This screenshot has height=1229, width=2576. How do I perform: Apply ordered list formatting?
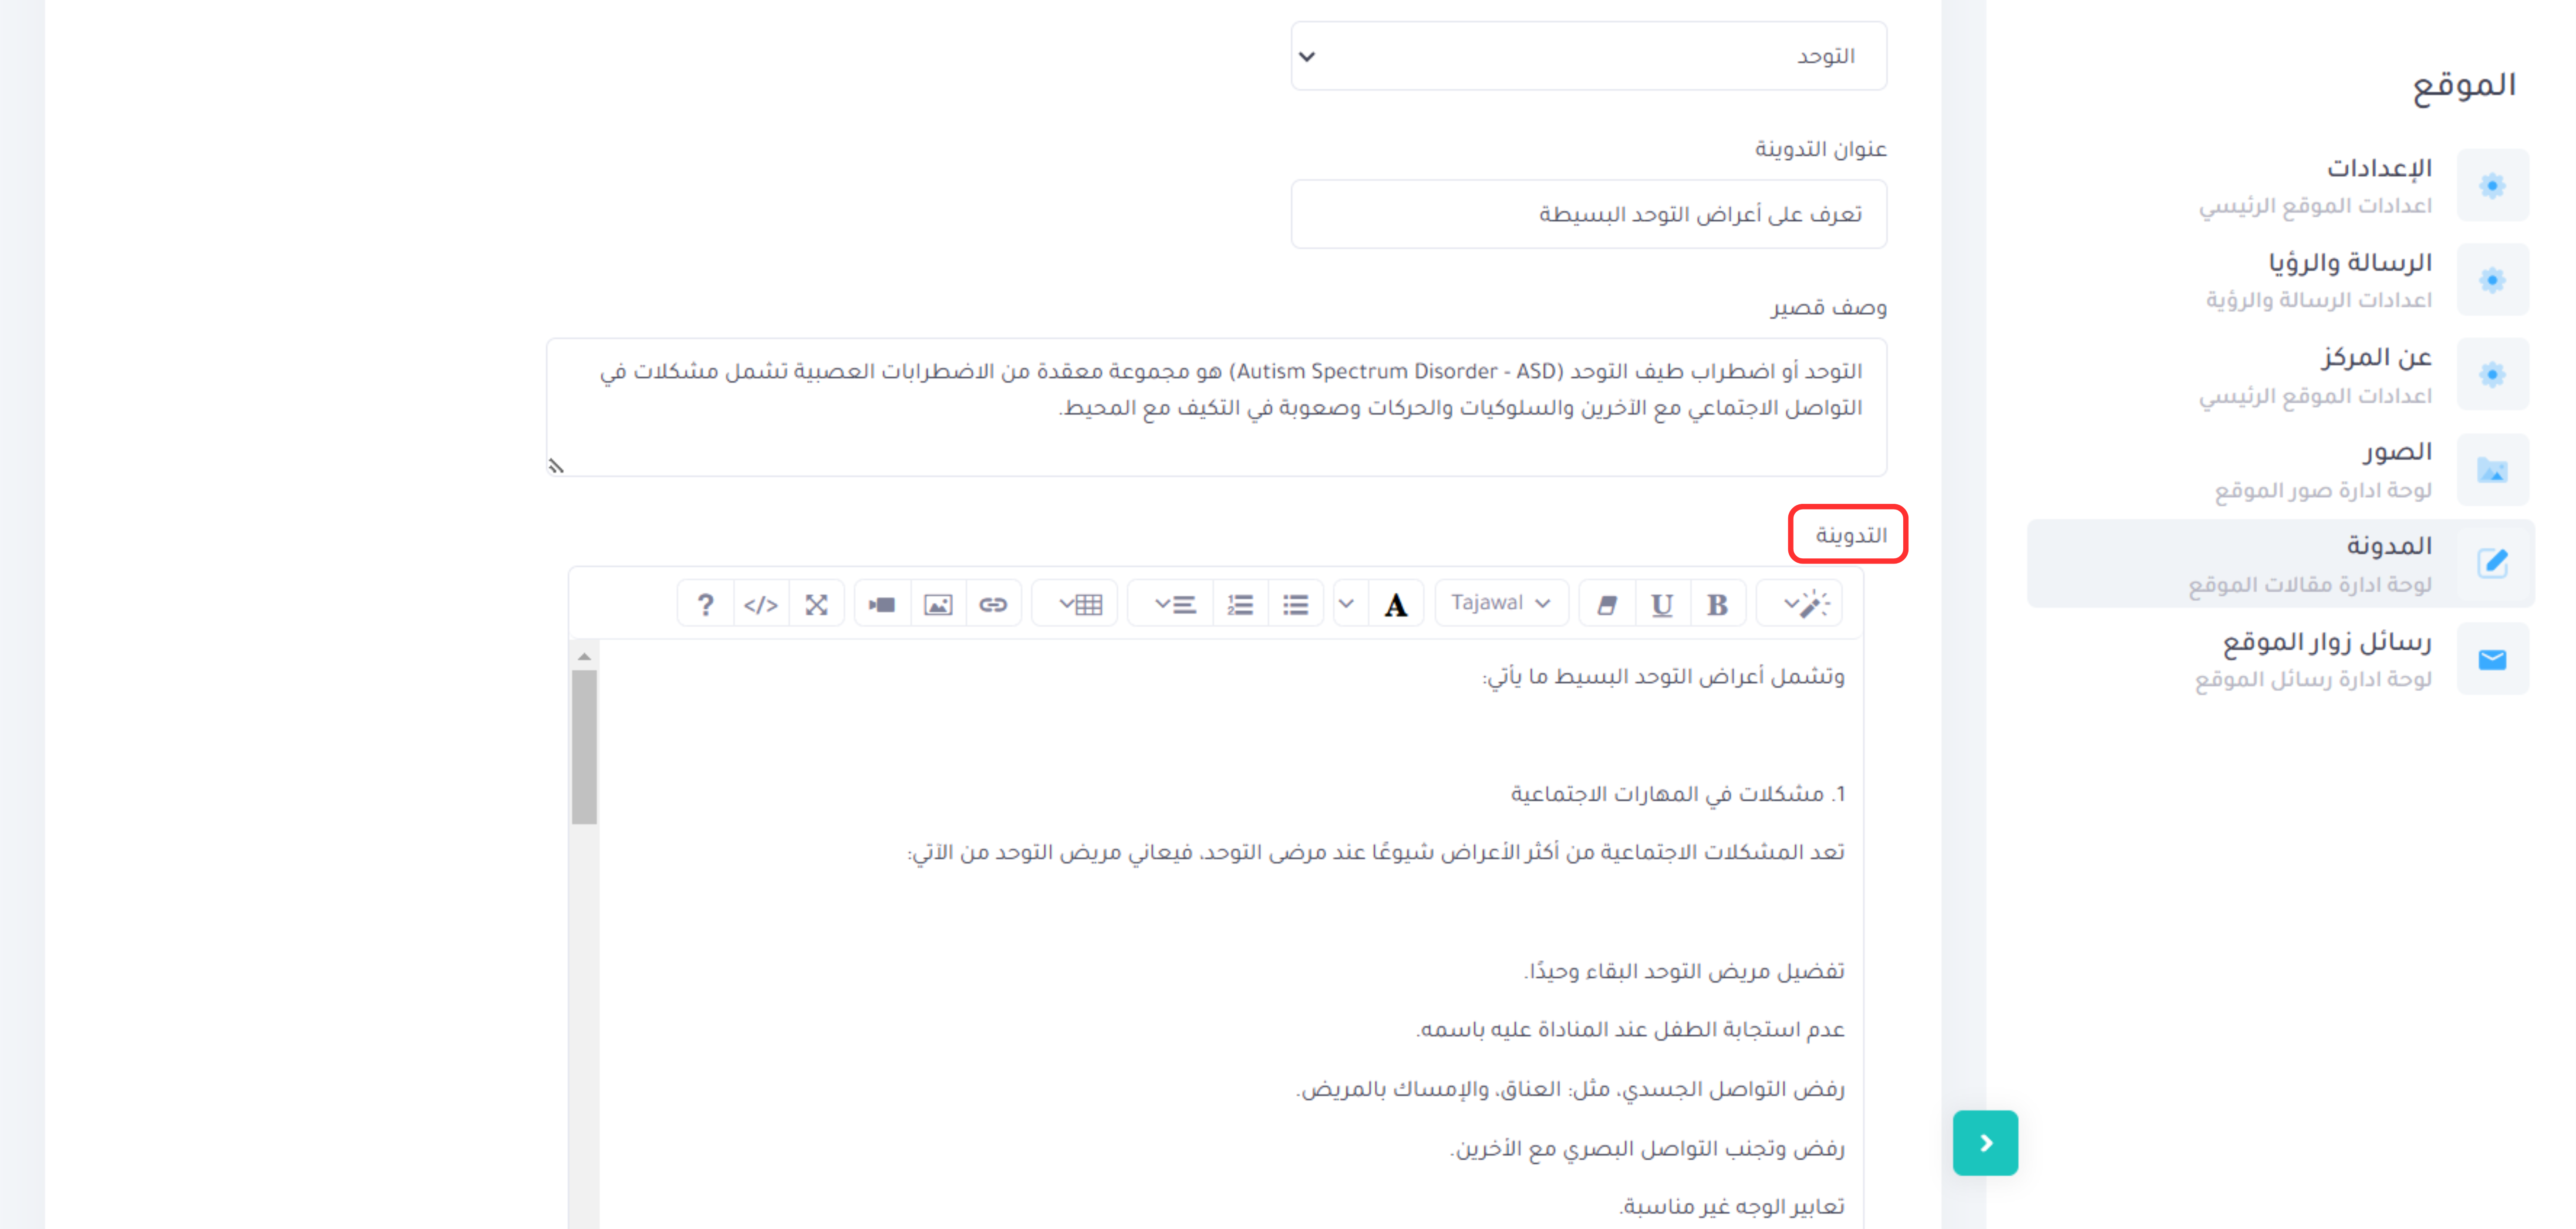(1240, 604)
